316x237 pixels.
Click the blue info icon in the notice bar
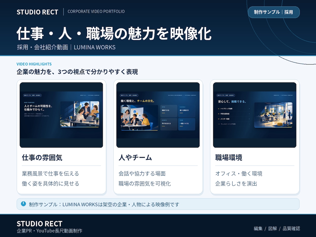pyautogui.click(x=23, y=204)
